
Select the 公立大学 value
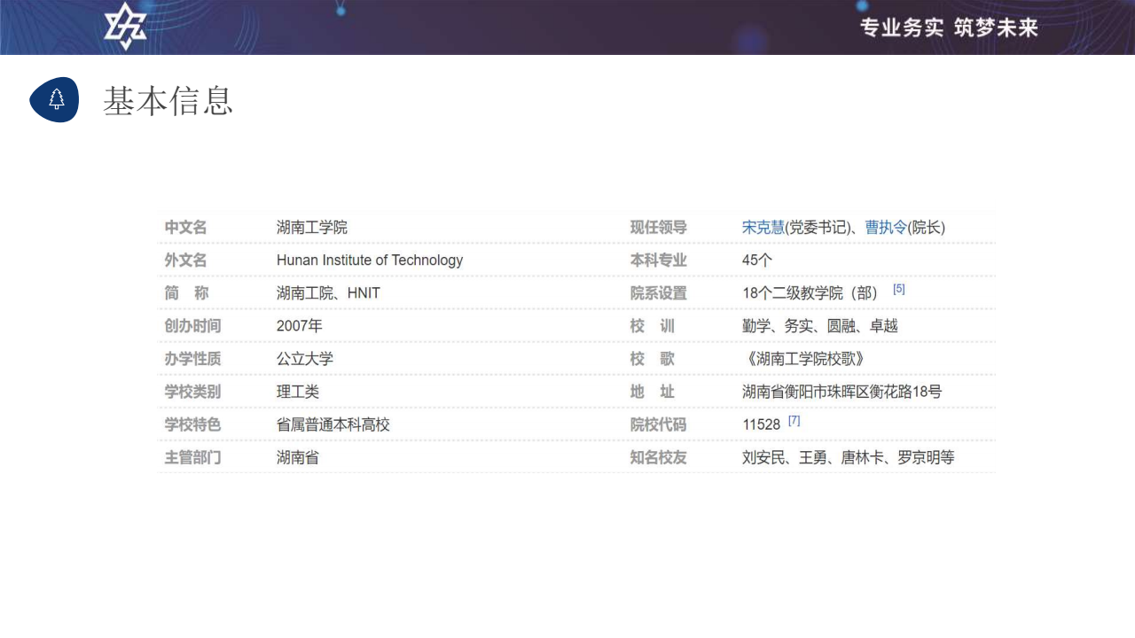(304, 359)
